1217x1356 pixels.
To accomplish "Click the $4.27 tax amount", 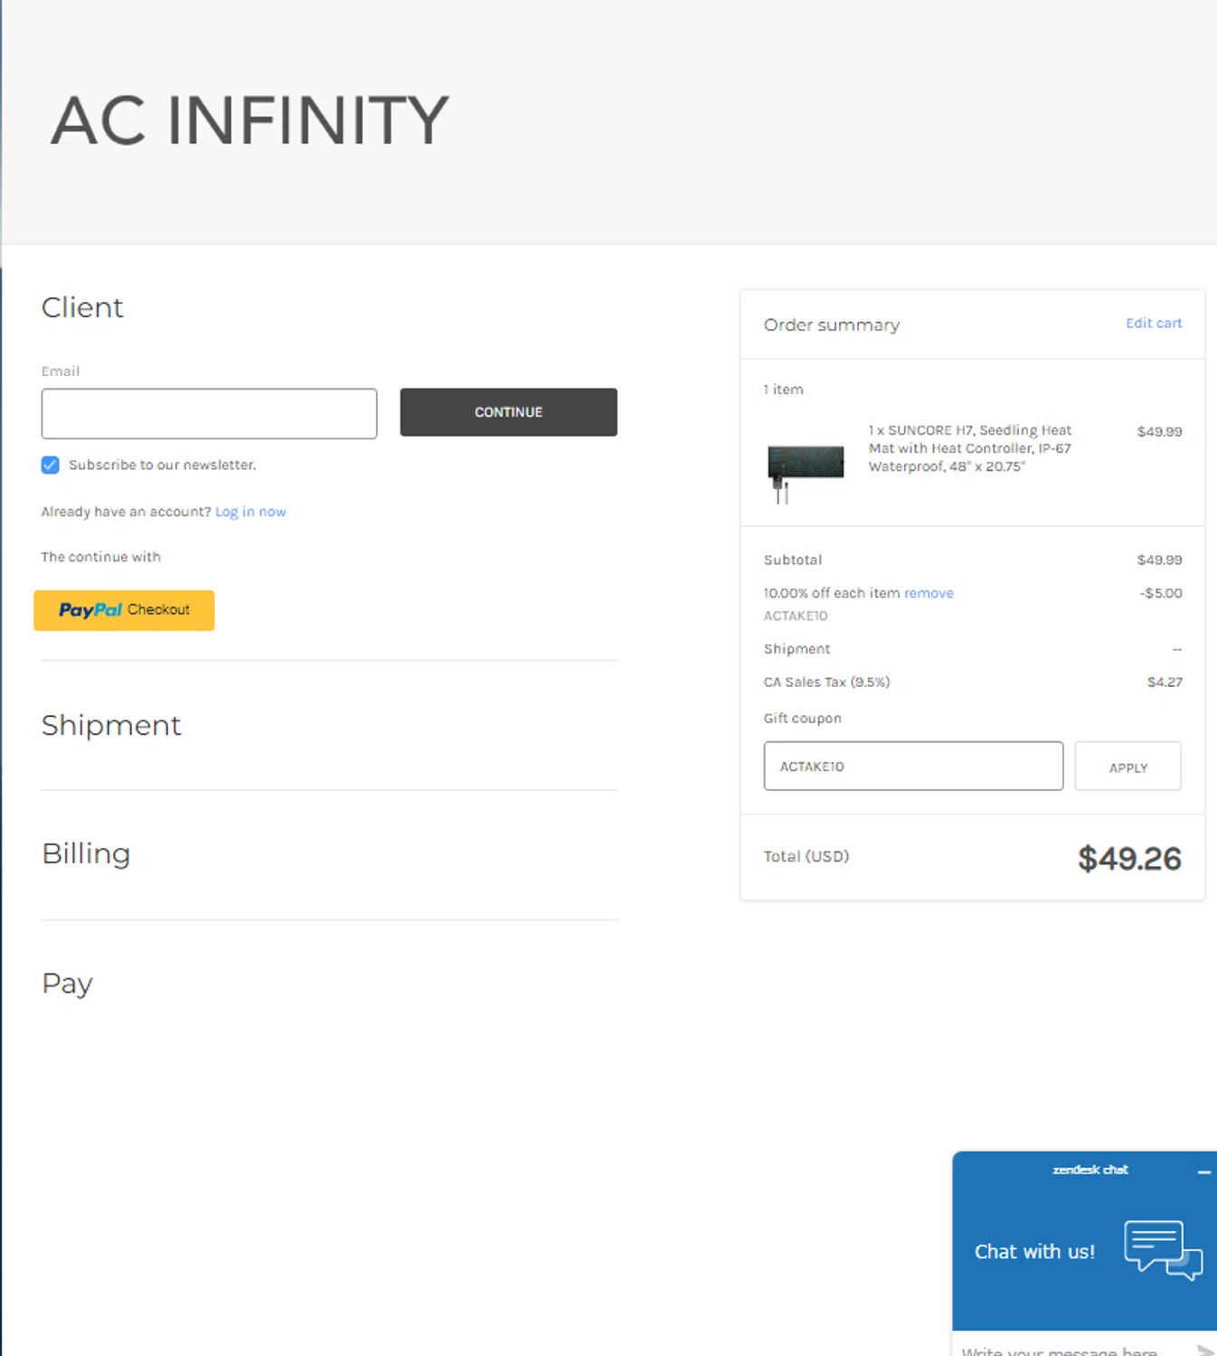I will (x=1165, y=682).
